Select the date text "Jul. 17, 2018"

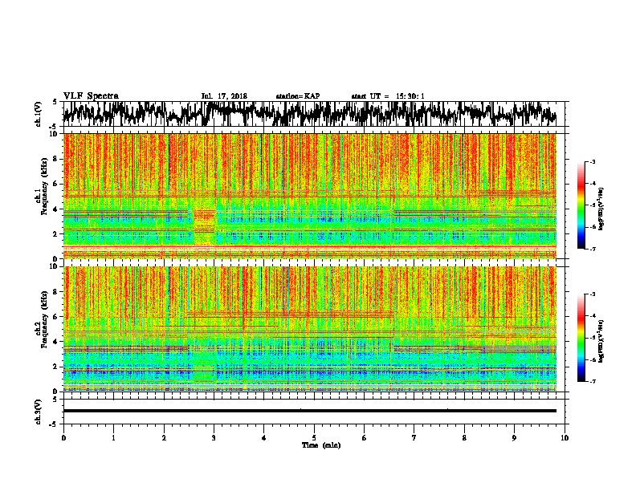point(224,96)
